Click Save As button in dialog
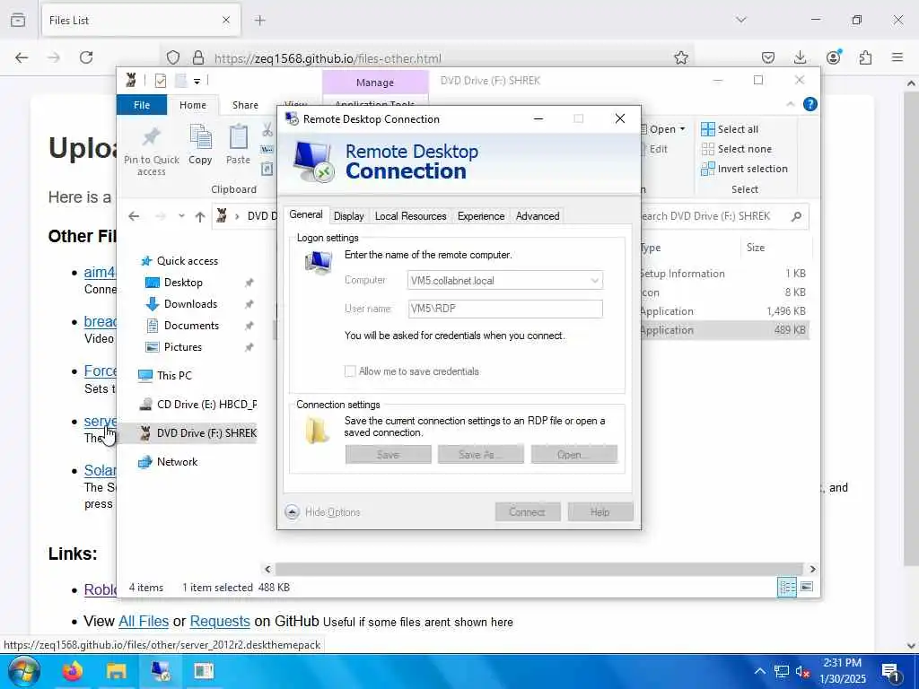 (481, 455)
